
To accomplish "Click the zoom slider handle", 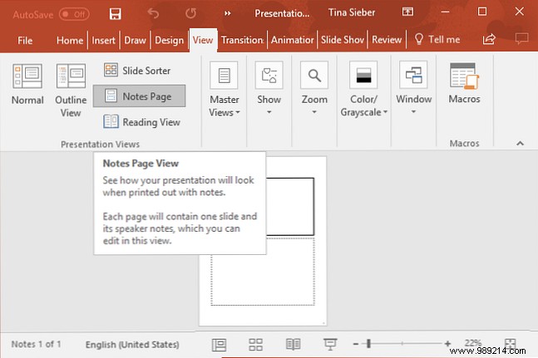I will coord(368,343).
